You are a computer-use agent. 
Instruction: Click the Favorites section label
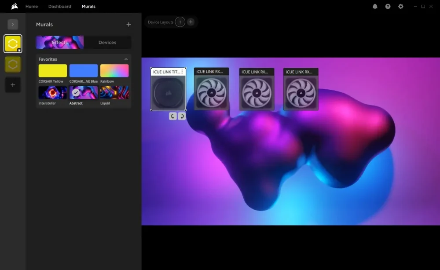coord(48,59)
